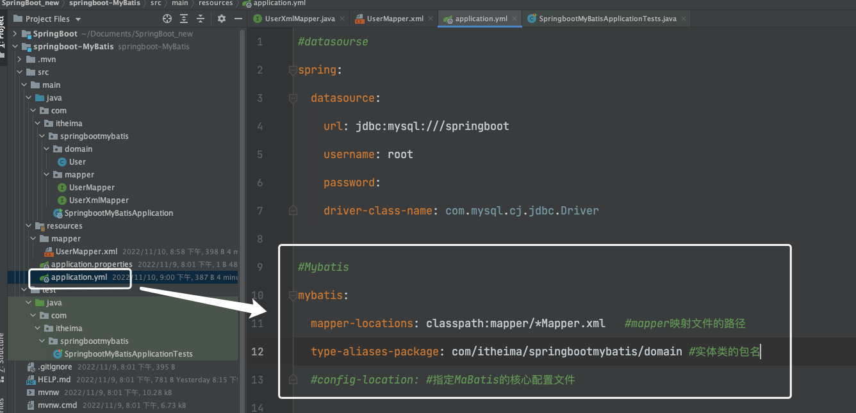Click 'type-aliases-package' key on line 12

[375, 352]
